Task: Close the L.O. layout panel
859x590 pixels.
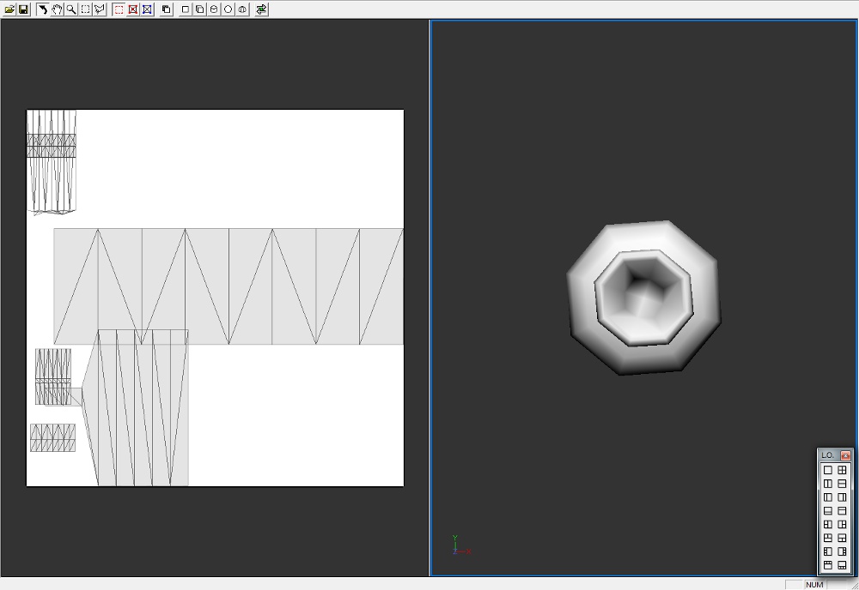Action: [845, 455]
